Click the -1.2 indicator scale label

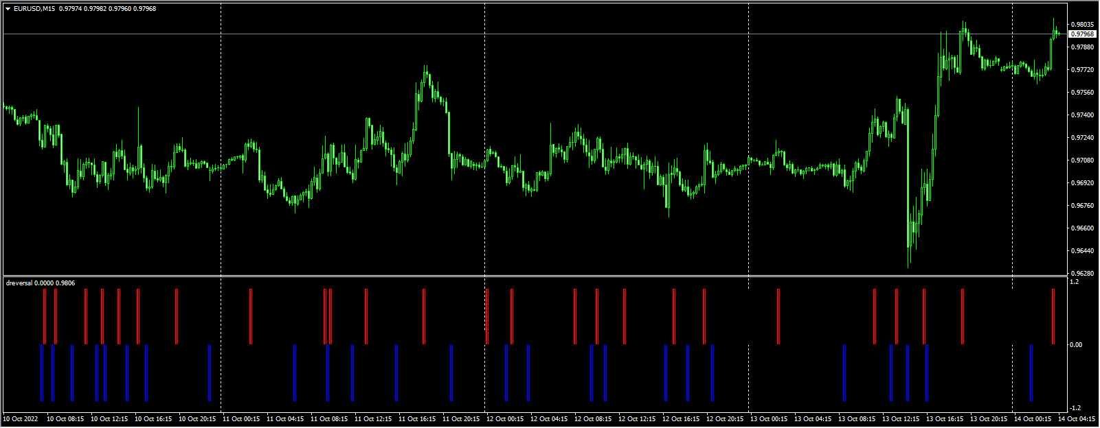[x=1076, y=407]
